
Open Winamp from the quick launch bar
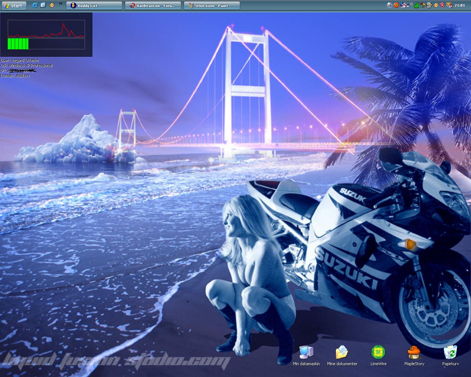[x=52, y=5]
